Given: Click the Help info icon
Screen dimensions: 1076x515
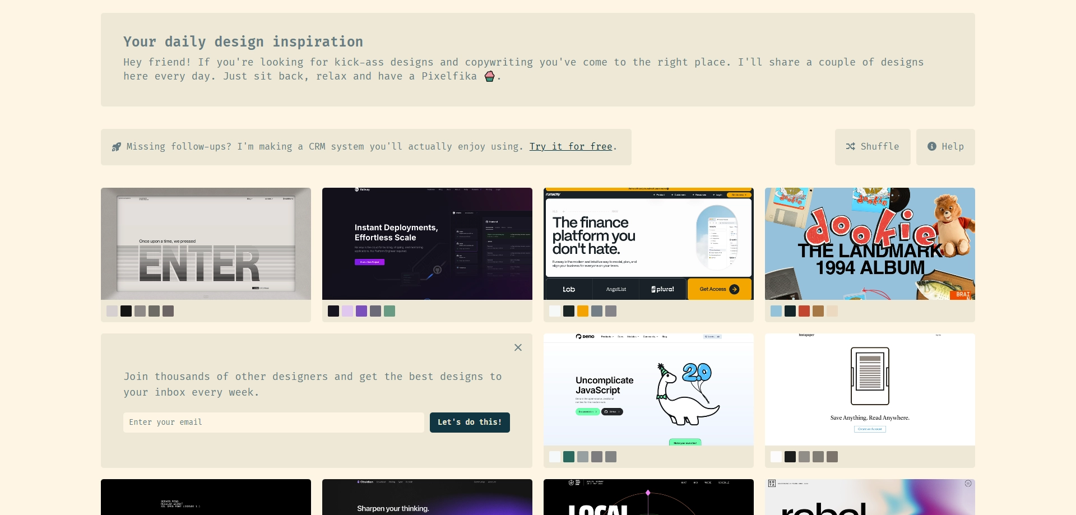Looking at the screenshot, I should pyautogui.click(x=932, y=147).
